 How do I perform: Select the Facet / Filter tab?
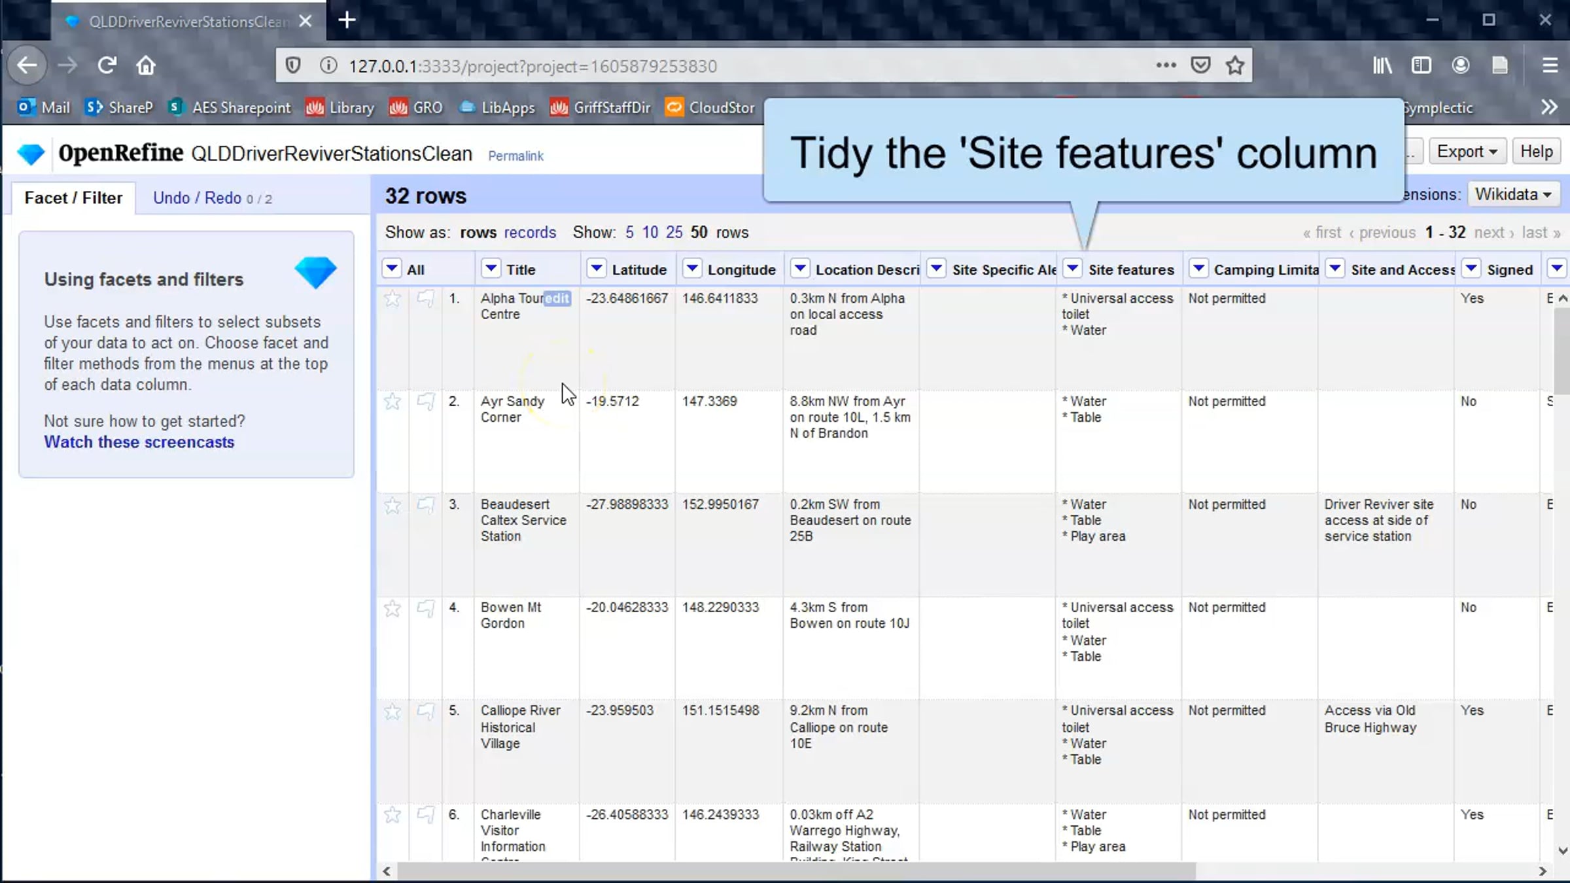tap(73, 198)
